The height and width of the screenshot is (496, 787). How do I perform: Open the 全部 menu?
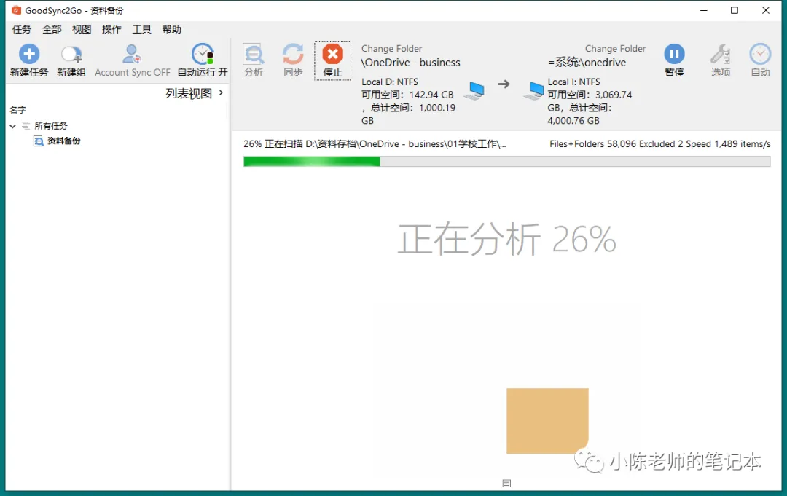52,29
